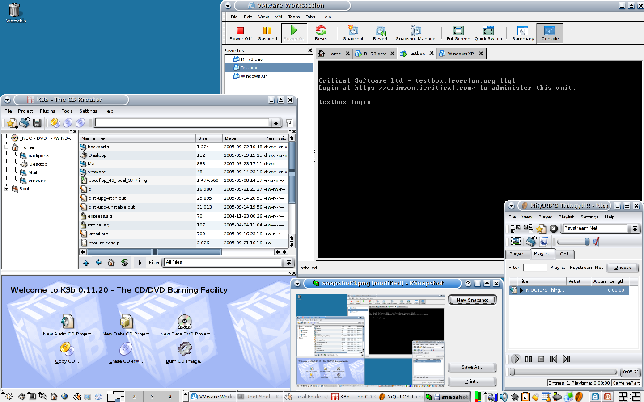This screenshot has height=402, width=644.
Task: Start New Data CD Project in K3b
Action: [126, 325]
